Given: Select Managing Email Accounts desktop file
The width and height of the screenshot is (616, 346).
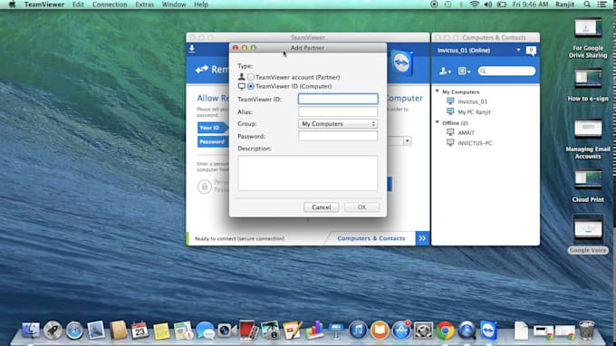Looking at the screenshot, I should 588,139.
